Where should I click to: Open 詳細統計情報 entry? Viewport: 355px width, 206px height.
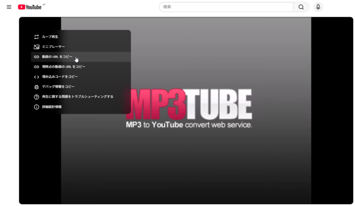[x=81, y=107]
